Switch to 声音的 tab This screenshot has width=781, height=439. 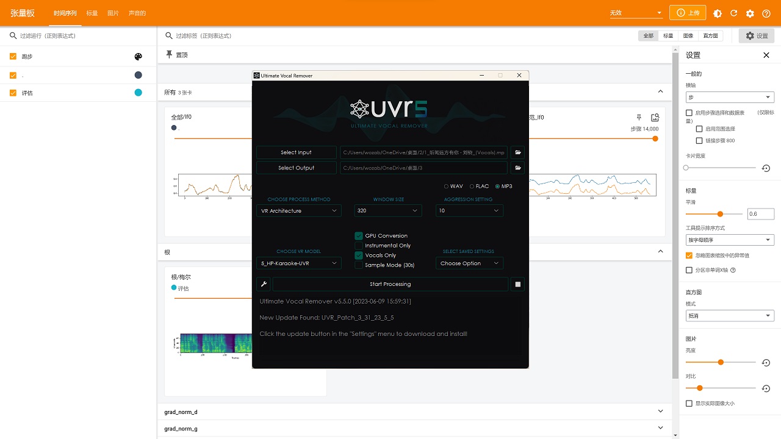[x=137, y=13]
